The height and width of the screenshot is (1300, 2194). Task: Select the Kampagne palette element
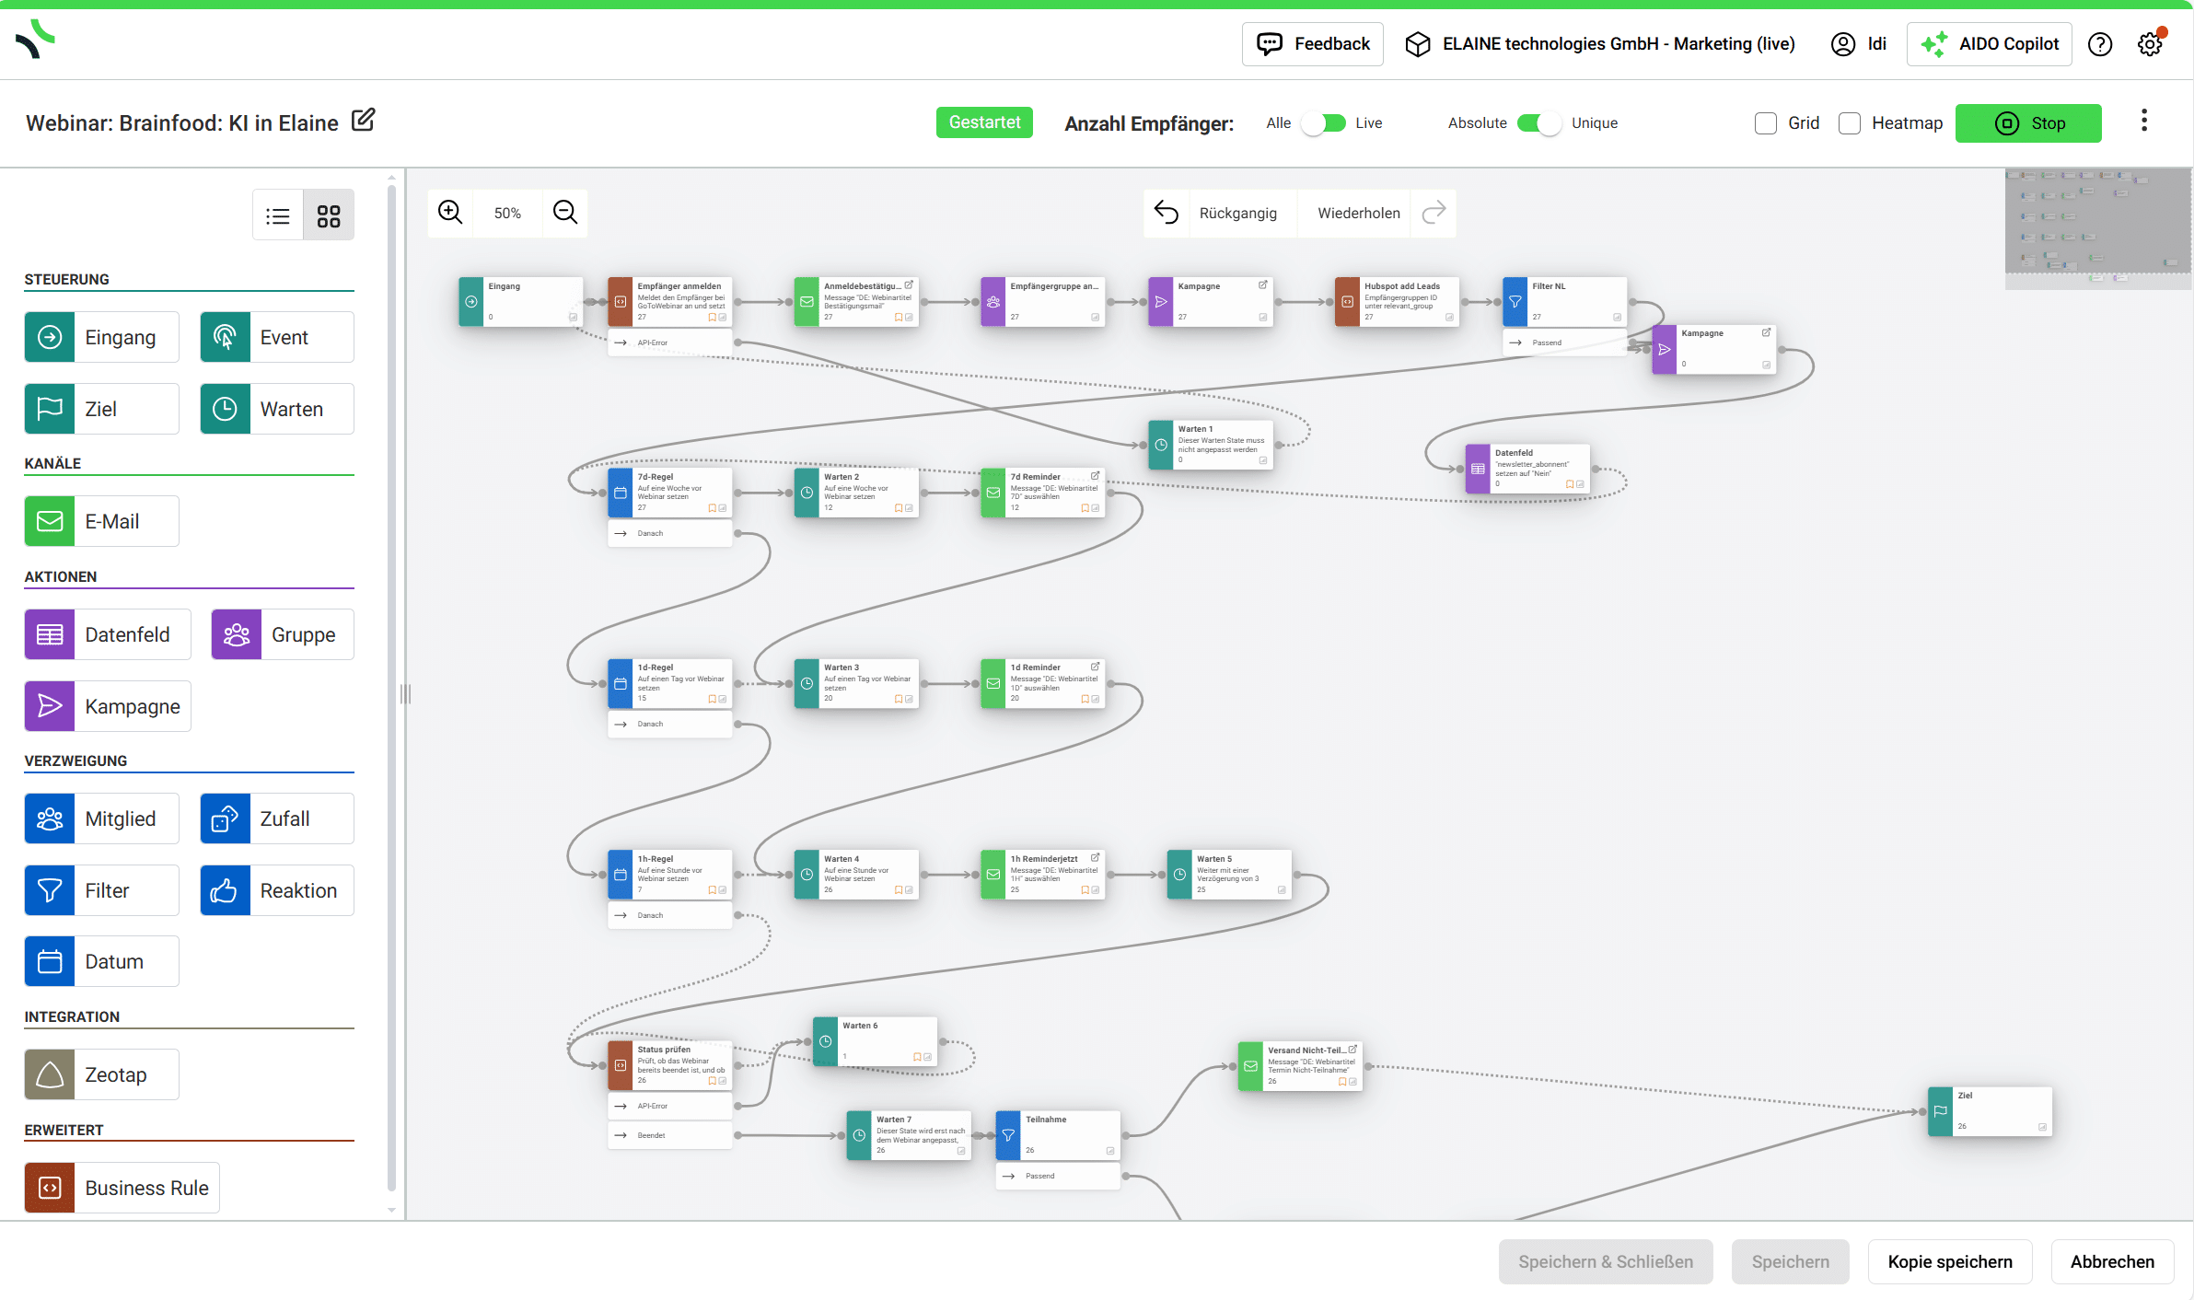point(108,706)
